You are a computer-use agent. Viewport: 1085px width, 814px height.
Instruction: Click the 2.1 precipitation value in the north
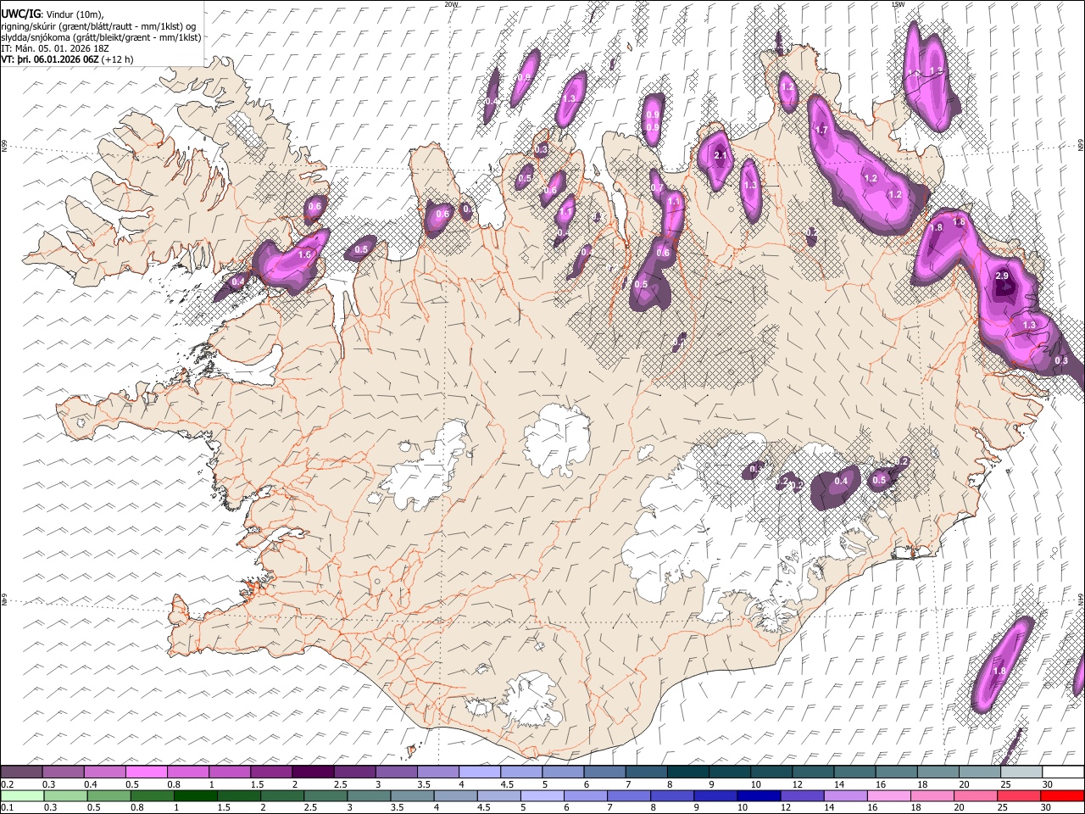pos(721,155)
